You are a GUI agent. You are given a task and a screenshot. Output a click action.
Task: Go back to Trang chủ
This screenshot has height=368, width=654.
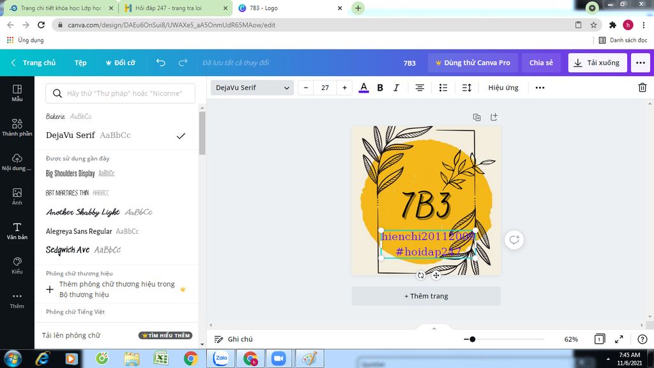pos(33,63)
